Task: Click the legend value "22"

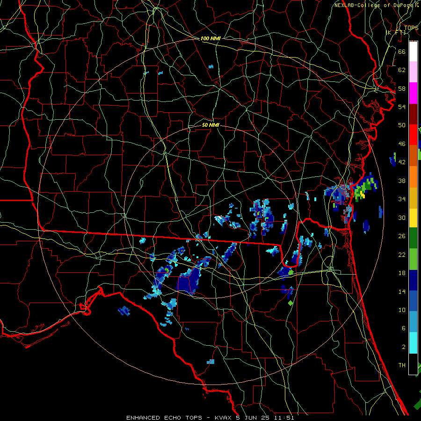Action: coord(402,254)
